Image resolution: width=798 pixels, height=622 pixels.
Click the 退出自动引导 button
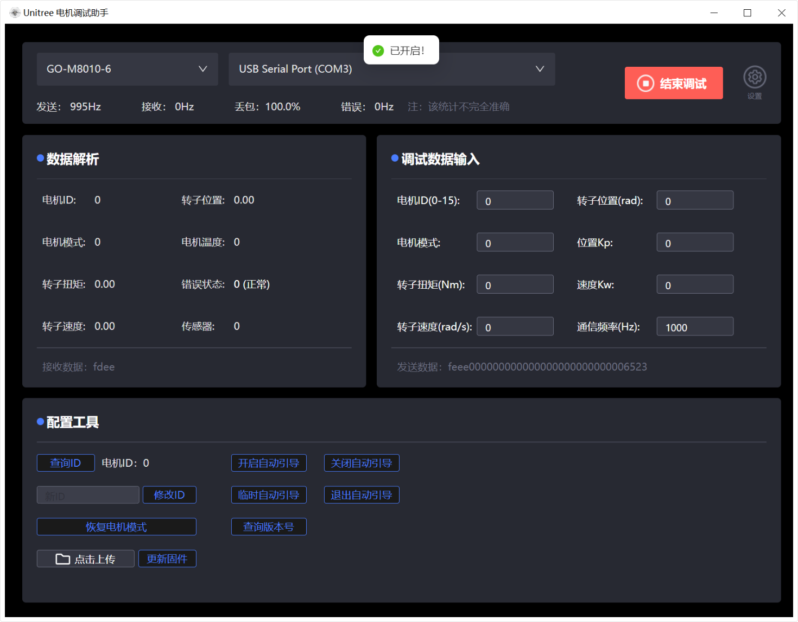point(362,495)
